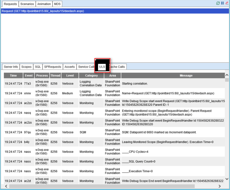This screenshot has height=190, width=230.
Task: Click the 'Name=Request' message cell
Action: pos(168,93)
